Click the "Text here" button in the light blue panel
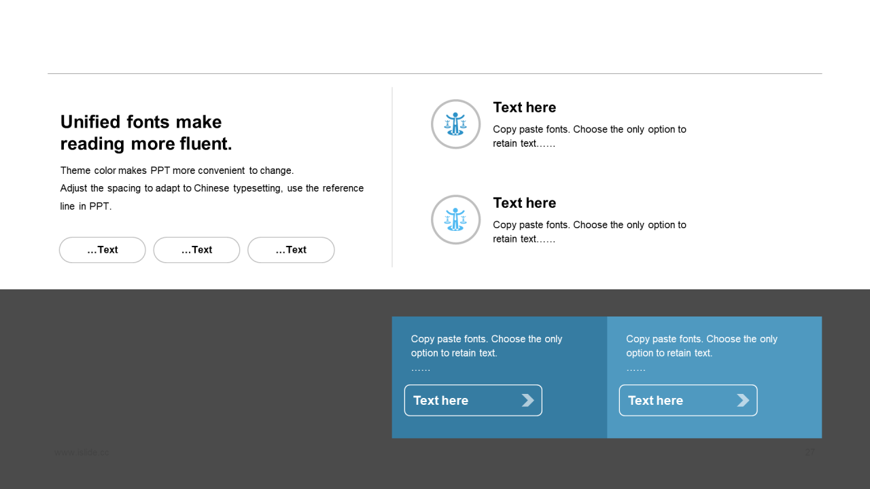 pos(688,400)
